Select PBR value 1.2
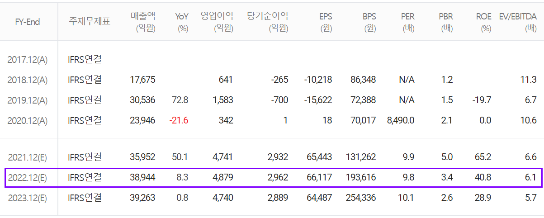The width and height of the screenshot is (544, 218). tap(447, 80)
